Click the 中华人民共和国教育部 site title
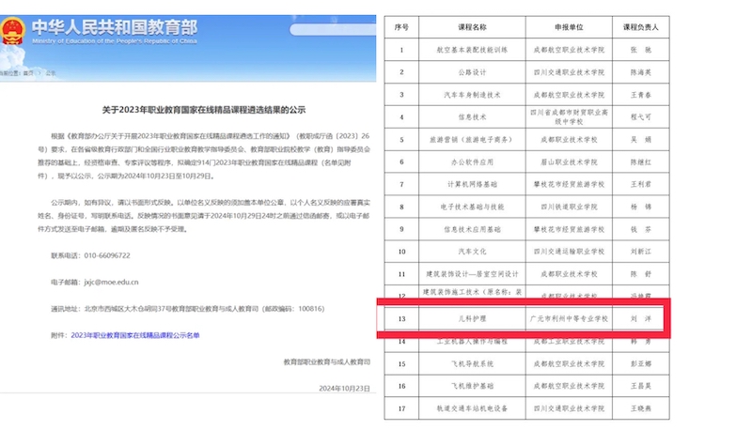The height and width of the screenshot is (445, 752). click(x=115, y=26)
